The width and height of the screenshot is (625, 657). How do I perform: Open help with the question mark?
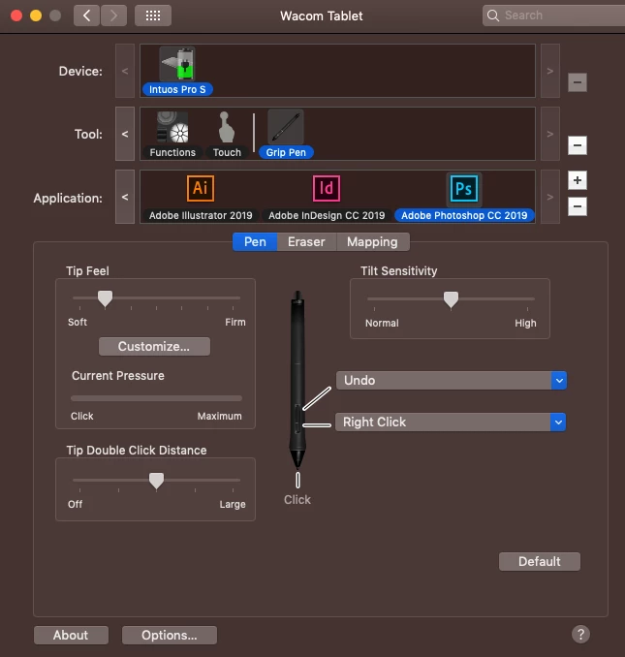pos(580,635)
